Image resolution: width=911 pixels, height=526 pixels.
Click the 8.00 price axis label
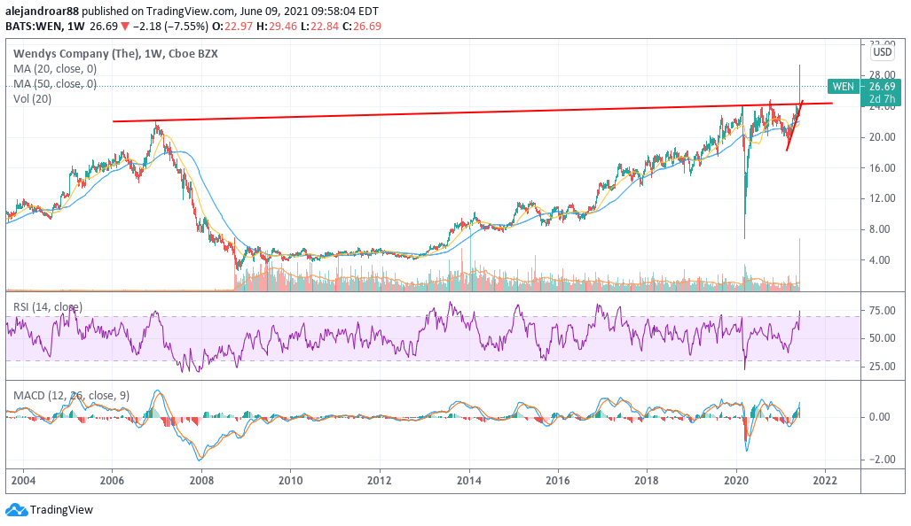click(x=882, y=229)
